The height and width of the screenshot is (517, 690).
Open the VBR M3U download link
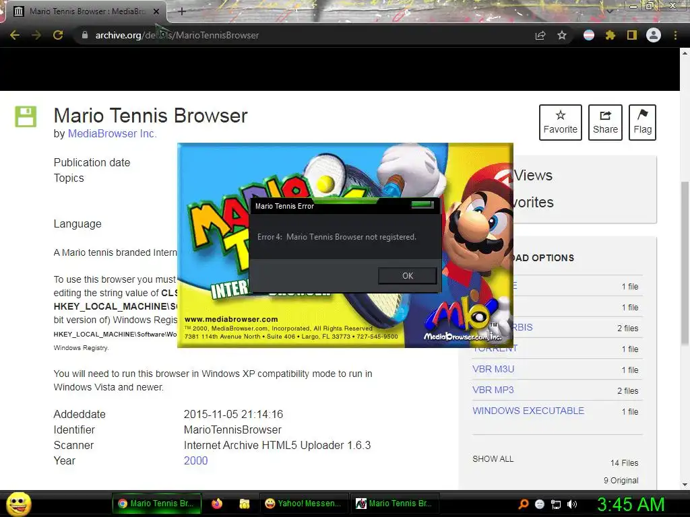tap(493, 370)
